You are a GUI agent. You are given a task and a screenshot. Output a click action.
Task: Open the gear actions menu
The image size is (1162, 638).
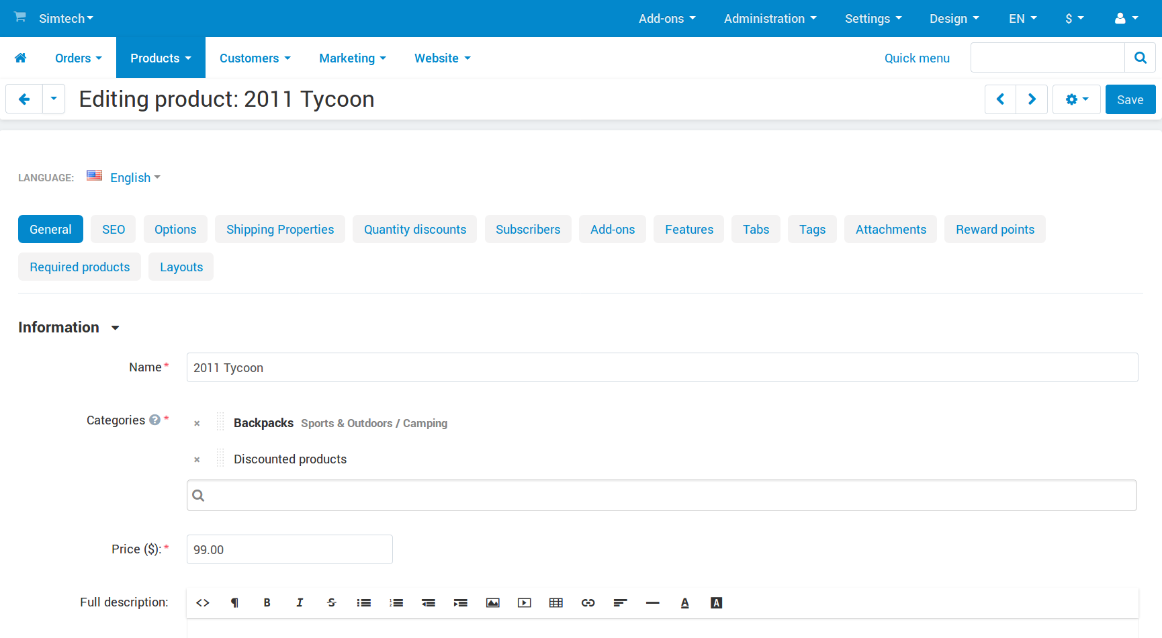click(1076, 99)
